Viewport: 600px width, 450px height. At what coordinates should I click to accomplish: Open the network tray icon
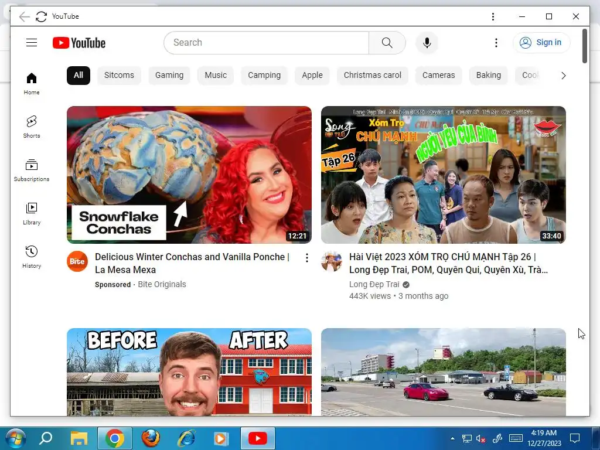tap(467, 438)
